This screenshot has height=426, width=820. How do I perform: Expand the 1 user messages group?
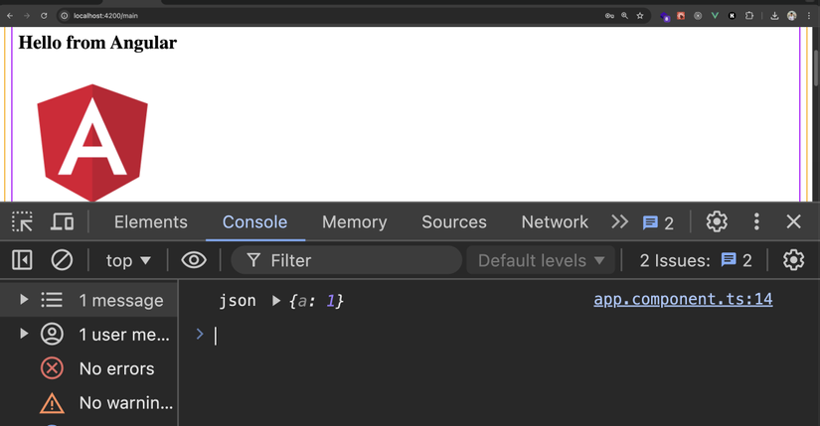pyautogui.click(x=24, y=334)
